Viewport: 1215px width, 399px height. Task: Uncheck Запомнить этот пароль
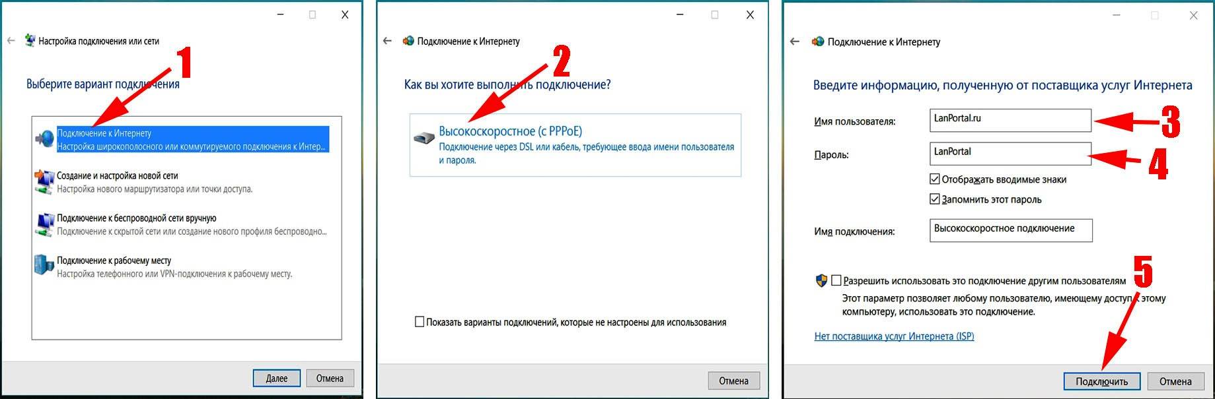pyautogui.click(x=934, y=199)
